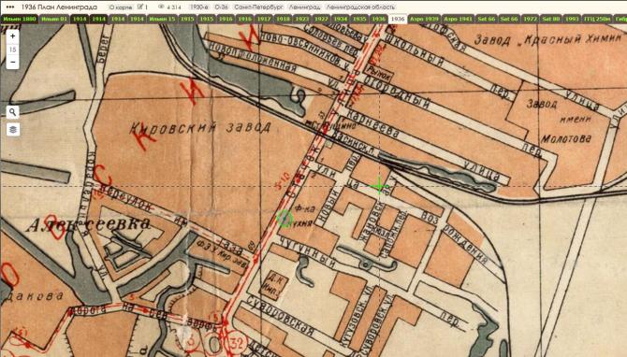
Task: Switch to the 'ГГЦ 250м' map tab
Action: [x=597, y=19]
